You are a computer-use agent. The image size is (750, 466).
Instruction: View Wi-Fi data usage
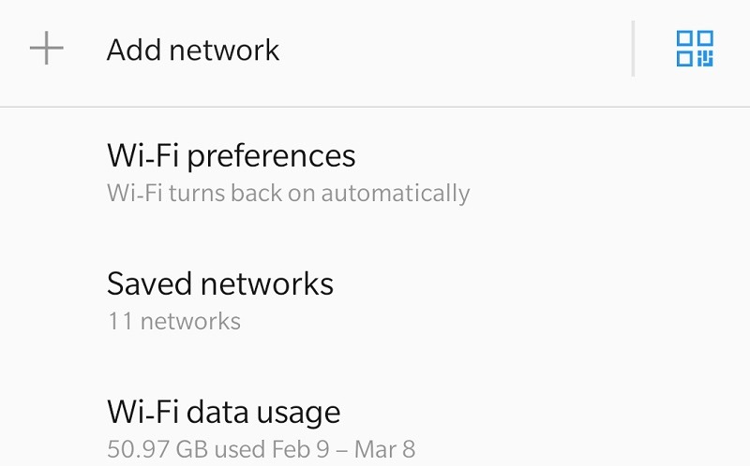pos(223,412)
